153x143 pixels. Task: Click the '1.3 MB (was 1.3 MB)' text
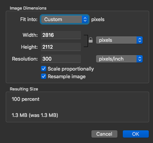point(35,115)
